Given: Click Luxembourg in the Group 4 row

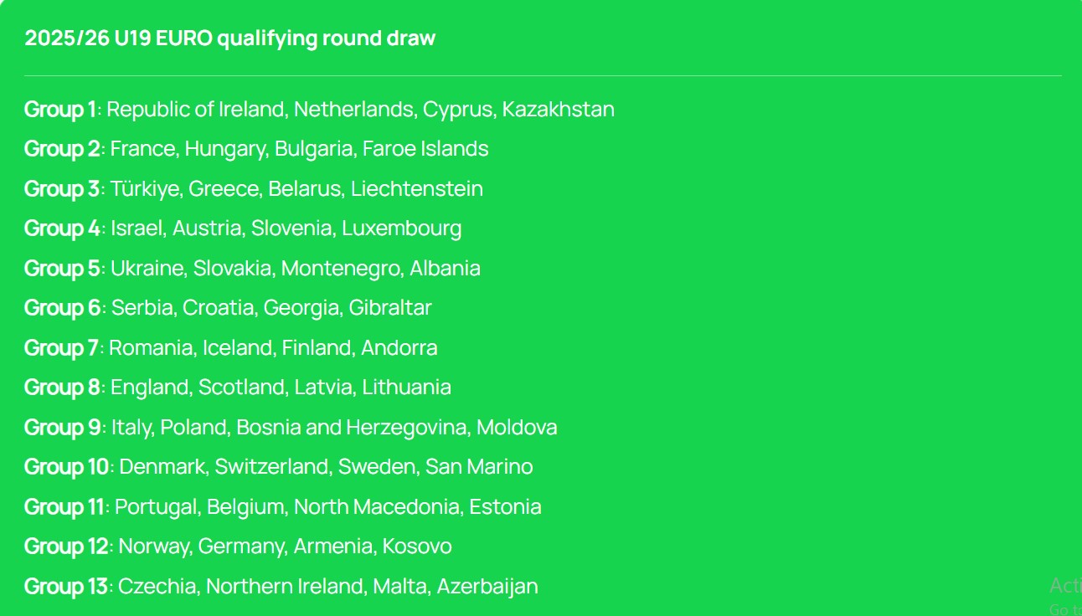Looking at the screenshot, I should [401, 228].
